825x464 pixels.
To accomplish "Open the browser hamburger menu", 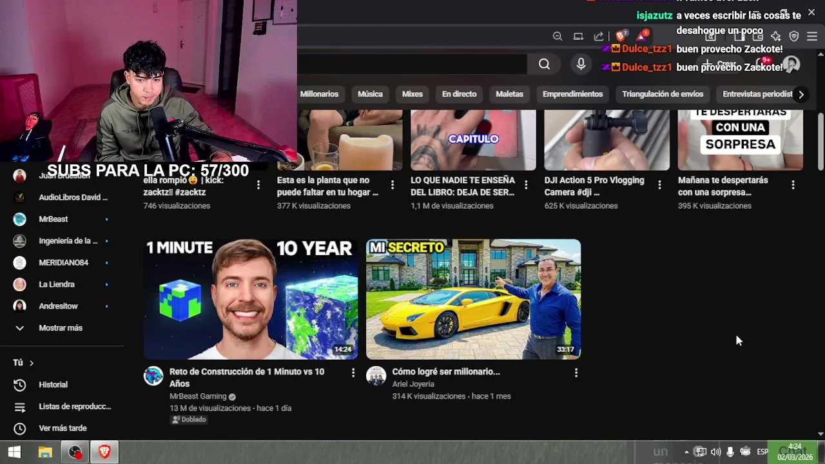I will point(812,37).
